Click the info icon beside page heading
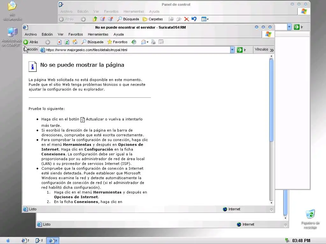Image resolution: width=326 pixels, height=244 pixels. [x=33, y=67]
